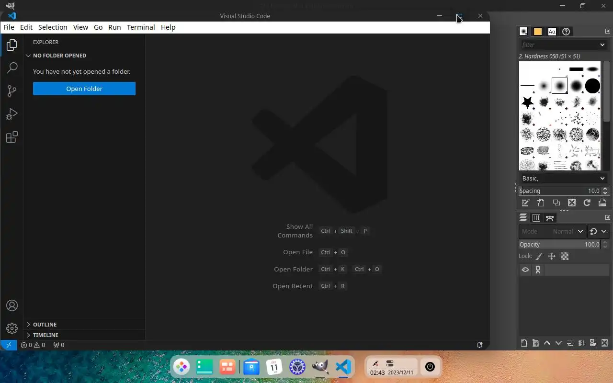Toggle Lock position and size icon

[x=552, y=257]
